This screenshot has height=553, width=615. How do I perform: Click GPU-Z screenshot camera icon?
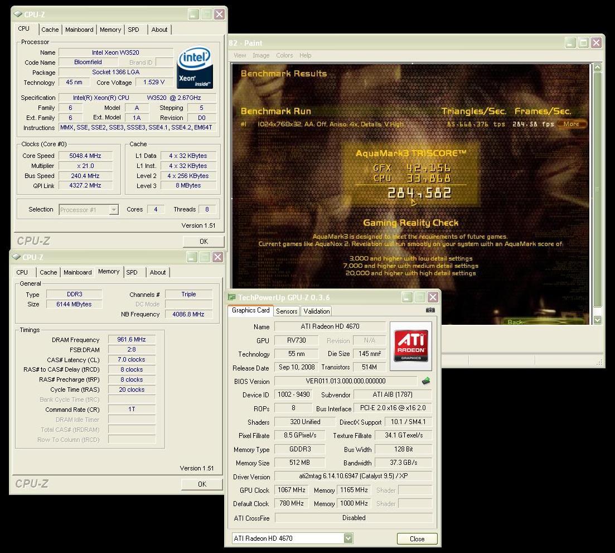430,310
